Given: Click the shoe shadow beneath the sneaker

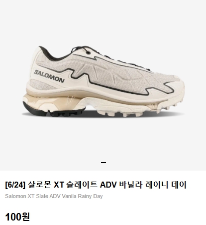Looking at the screenshot, I should (103, 114).
